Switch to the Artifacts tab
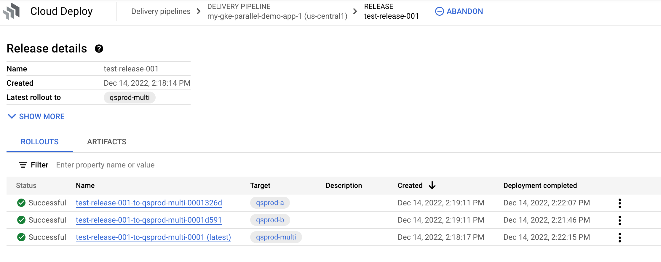Image resolution: width=661 pixels, height=262 pixels. (x=107, y=142)
